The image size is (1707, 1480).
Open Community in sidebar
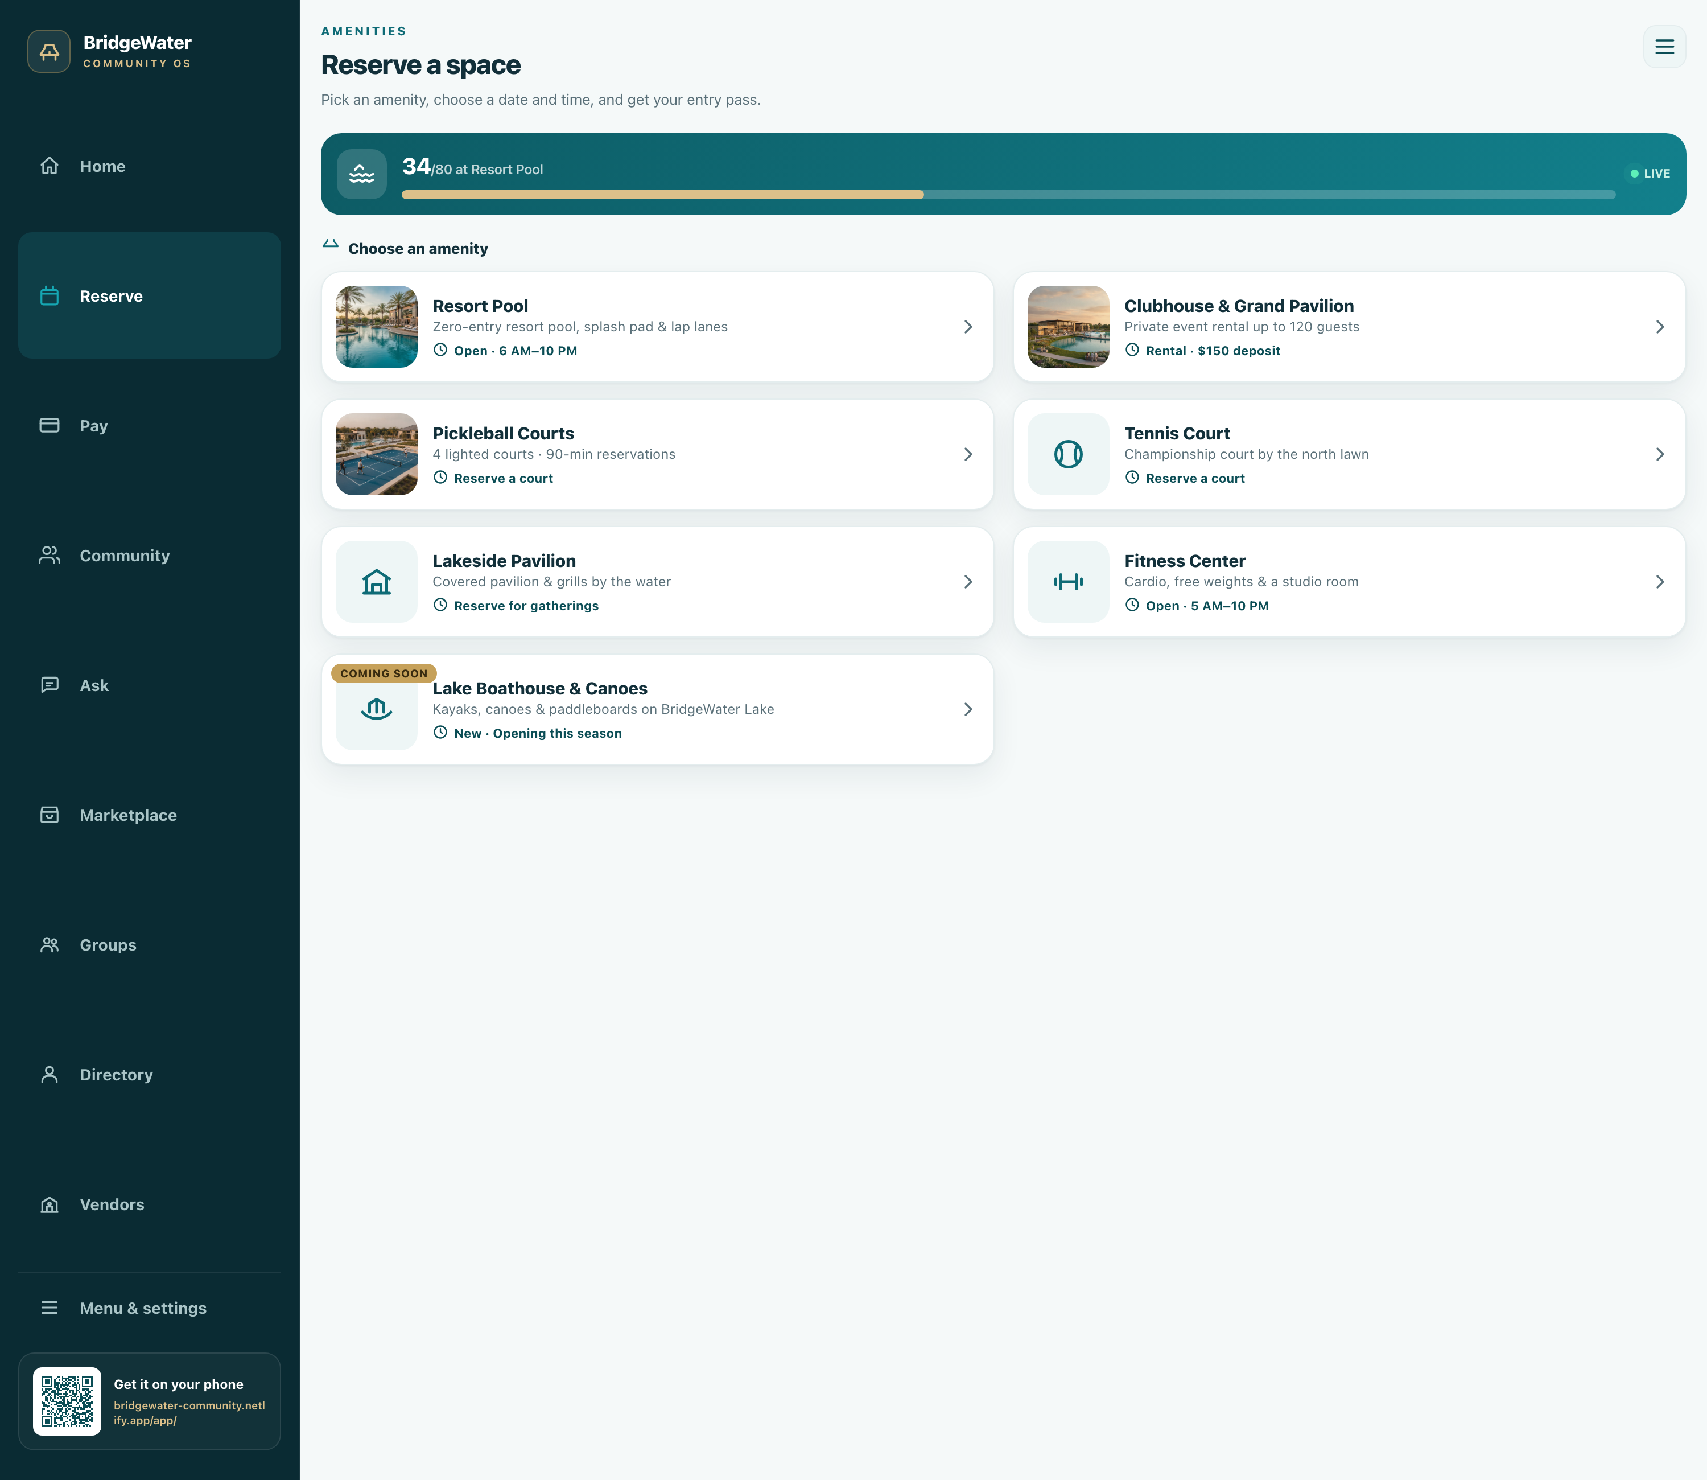(150, 555)
